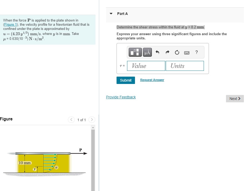Click the redo arrow in answer toolbar
The height and width of the screenshot is (191, 246).
[167, 52]
